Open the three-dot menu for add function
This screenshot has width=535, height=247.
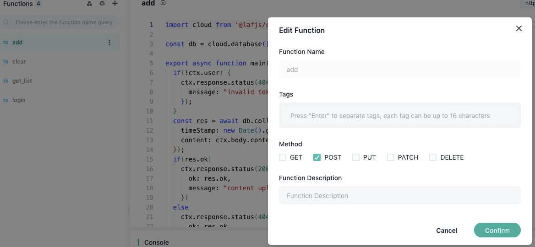pos(109,43)
